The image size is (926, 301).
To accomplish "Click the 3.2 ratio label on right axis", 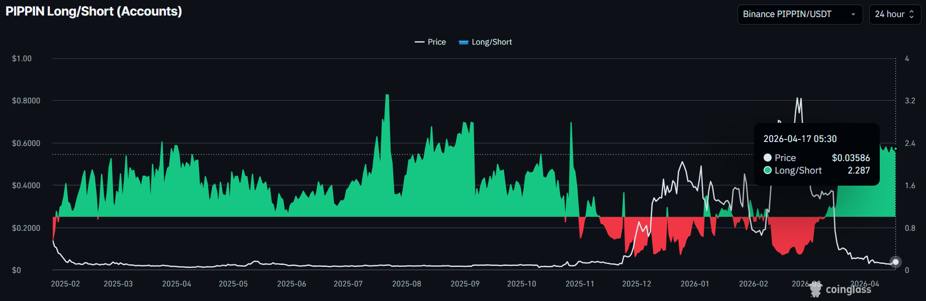I will [x=910, y=101].
